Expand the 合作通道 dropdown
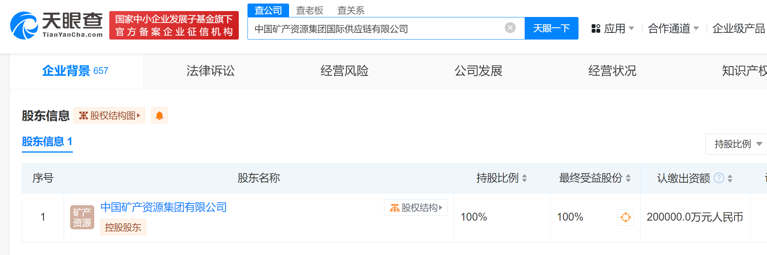This screenshot has height=255, width=767. coord(673,28)
